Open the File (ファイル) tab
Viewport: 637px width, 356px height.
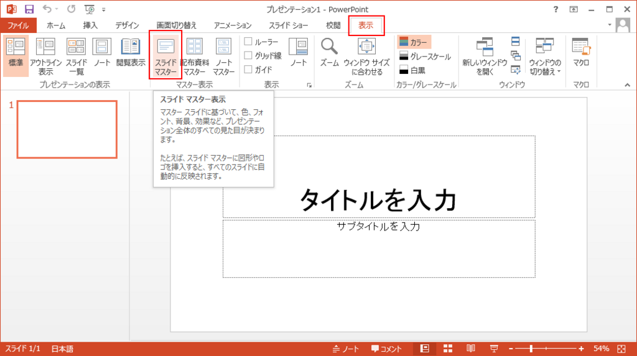[x=18, y=25]
